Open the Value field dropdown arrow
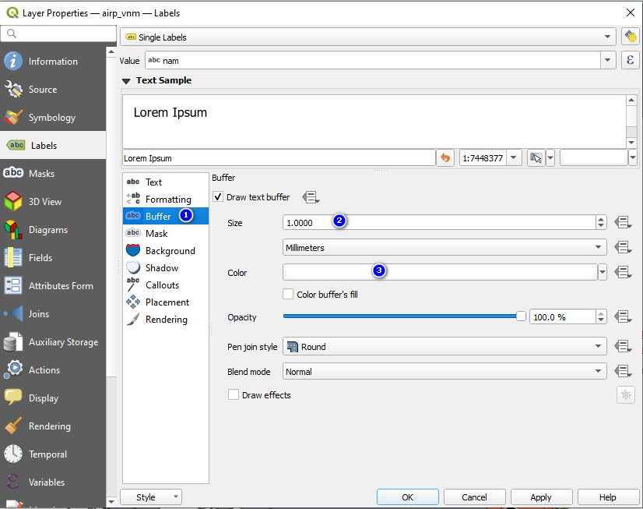Viewport: 643px width, 509px height. [608, 60]
